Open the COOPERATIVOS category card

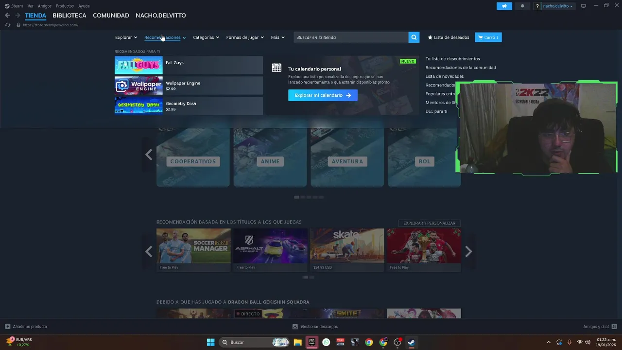[x=193, y=157]
